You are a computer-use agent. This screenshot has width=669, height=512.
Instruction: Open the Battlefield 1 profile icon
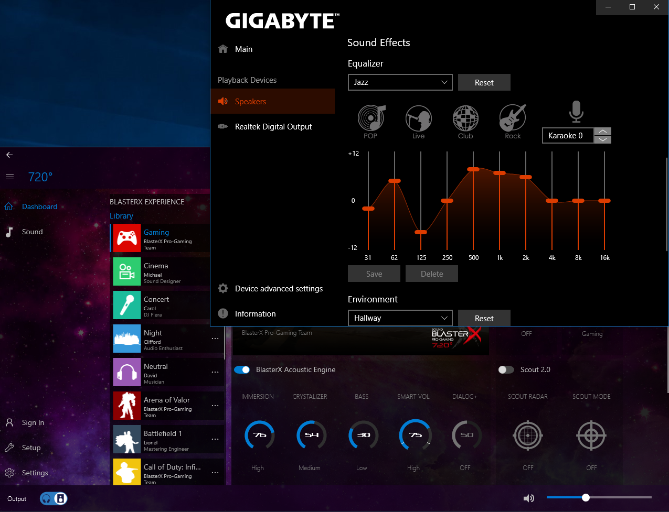[127, 439]
